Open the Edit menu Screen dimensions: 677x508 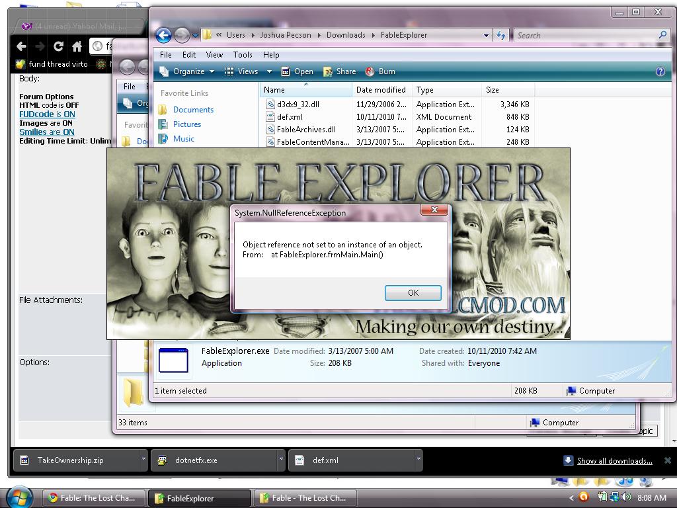pos(189,55)
